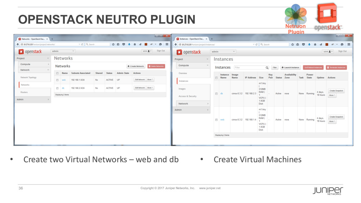Open web link in Networks table
This screenshot has width=361, height=203.
point(64,80)
